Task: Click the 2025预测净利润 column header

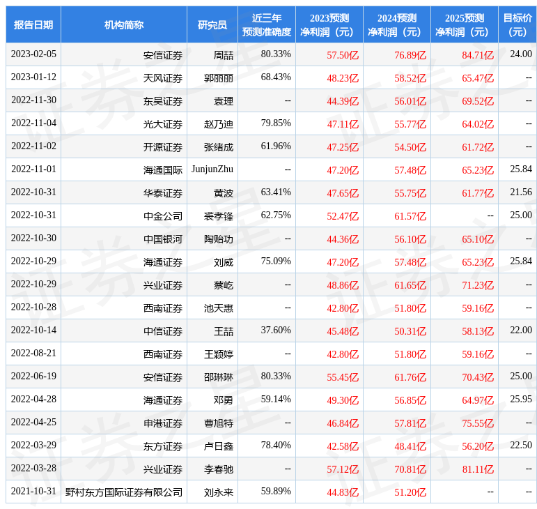Action: pos(465,24)
